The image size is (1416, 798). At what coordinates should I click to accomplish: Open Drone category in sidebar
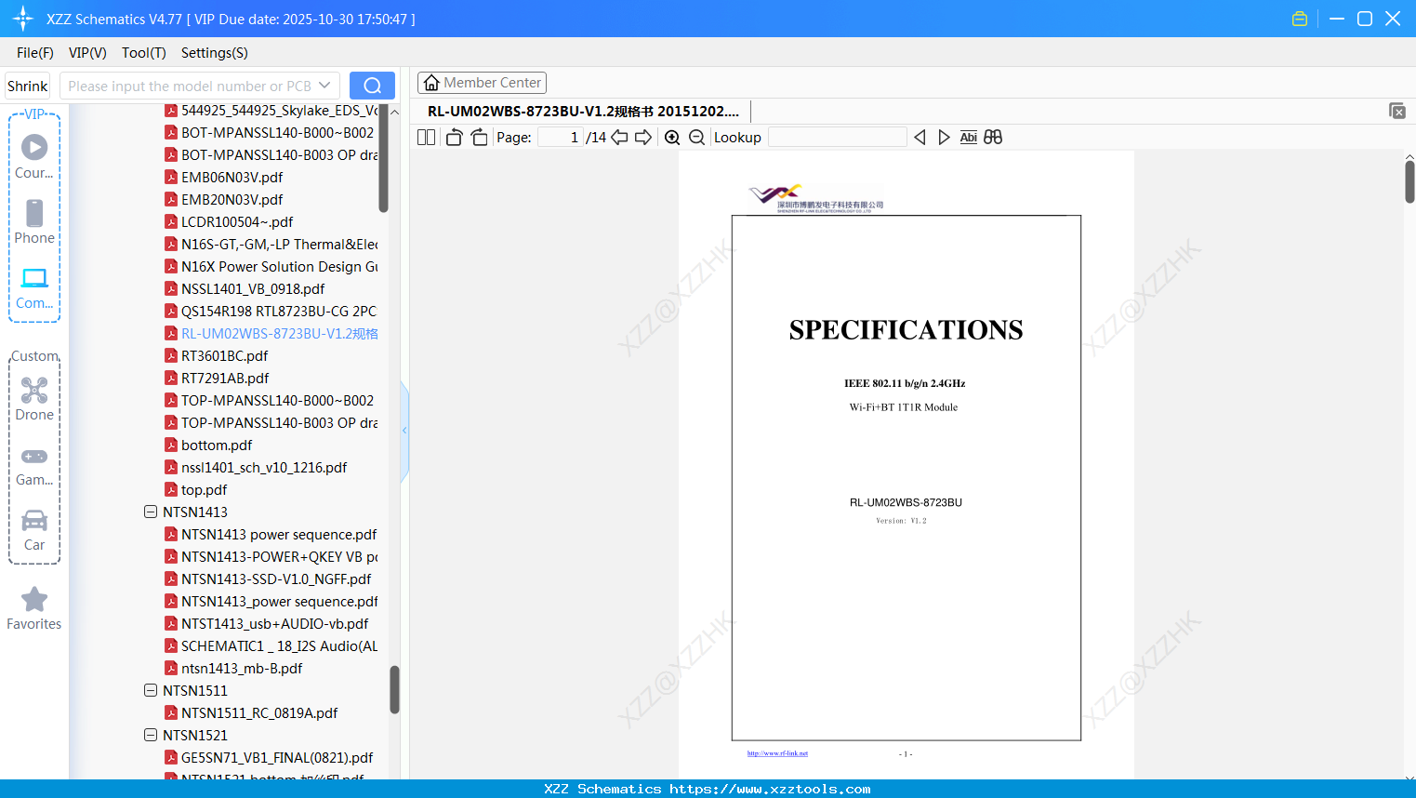coord(34,399)
